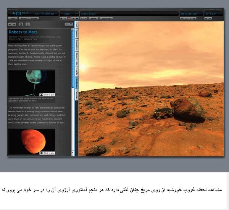The image size is (229, 210).
Task: Stop time flow with red button
Action: point(69,18)
